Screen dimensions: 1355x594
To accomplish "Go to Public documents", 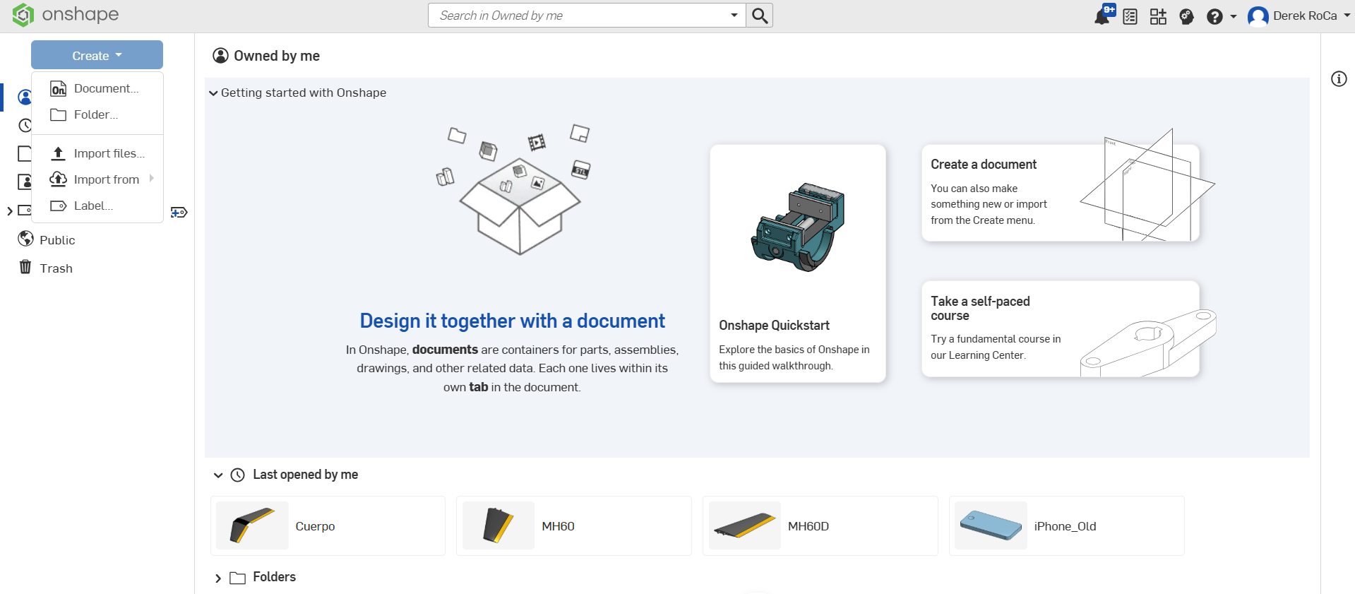I will 57,240.
